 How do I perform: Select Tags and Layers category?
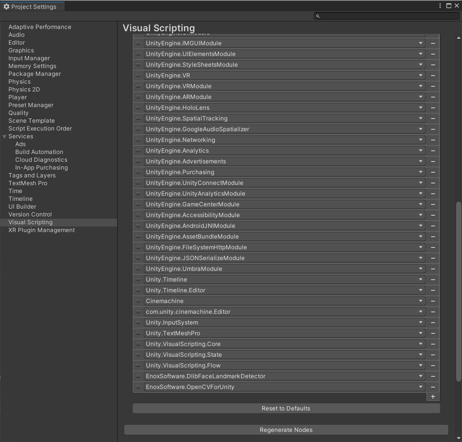pos(32,175)
